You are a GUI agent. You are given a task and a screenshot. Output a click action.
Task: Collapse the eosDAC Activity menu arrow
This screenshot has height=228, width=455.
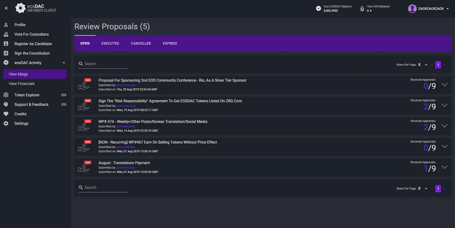pos(64,63)
